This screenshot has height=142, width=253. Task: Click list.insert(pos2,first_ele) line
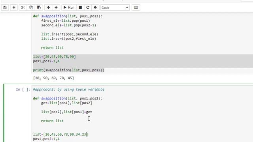(x=68, y=39)
